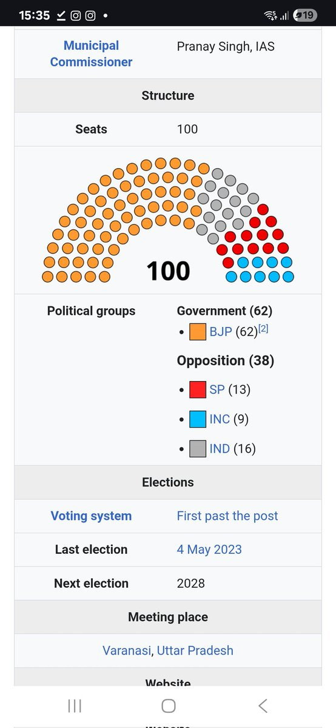The height and width of the screenshot is (728, 336).
Task: Click the orange BJP color swatch
Action: click(x=198, y=332)
